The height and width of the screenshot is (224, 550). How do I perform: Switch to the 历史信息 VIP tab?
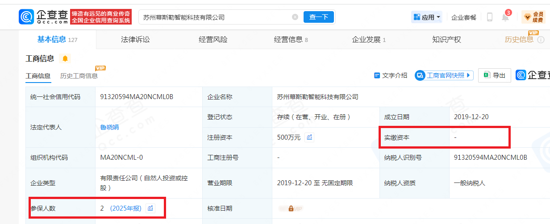(x=519, y=39)
